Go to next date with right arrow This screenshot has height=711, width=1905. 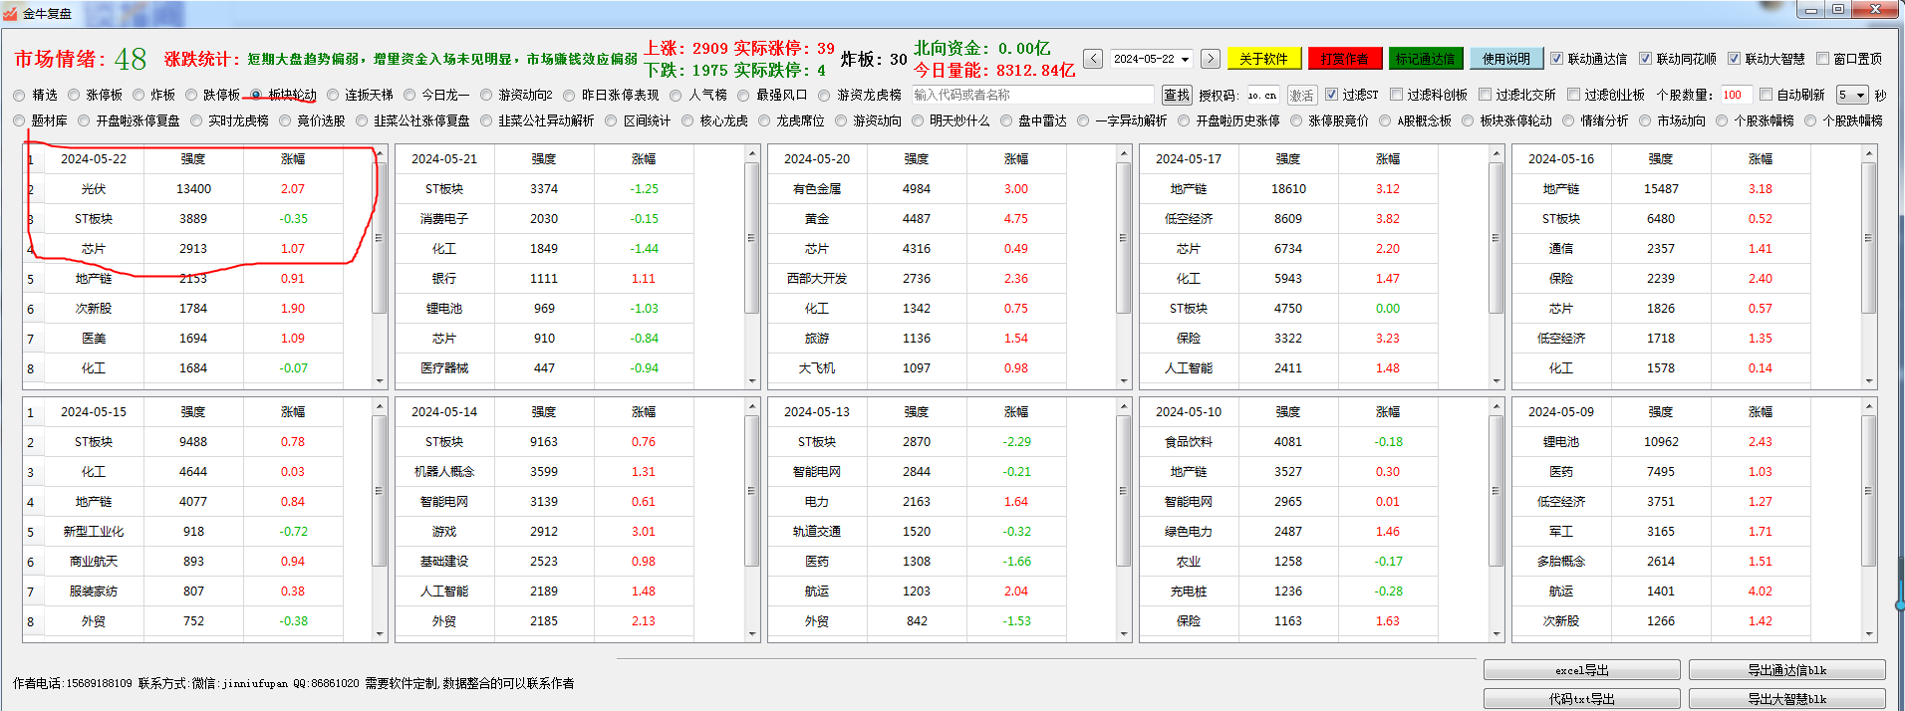tap(1211, 59)
